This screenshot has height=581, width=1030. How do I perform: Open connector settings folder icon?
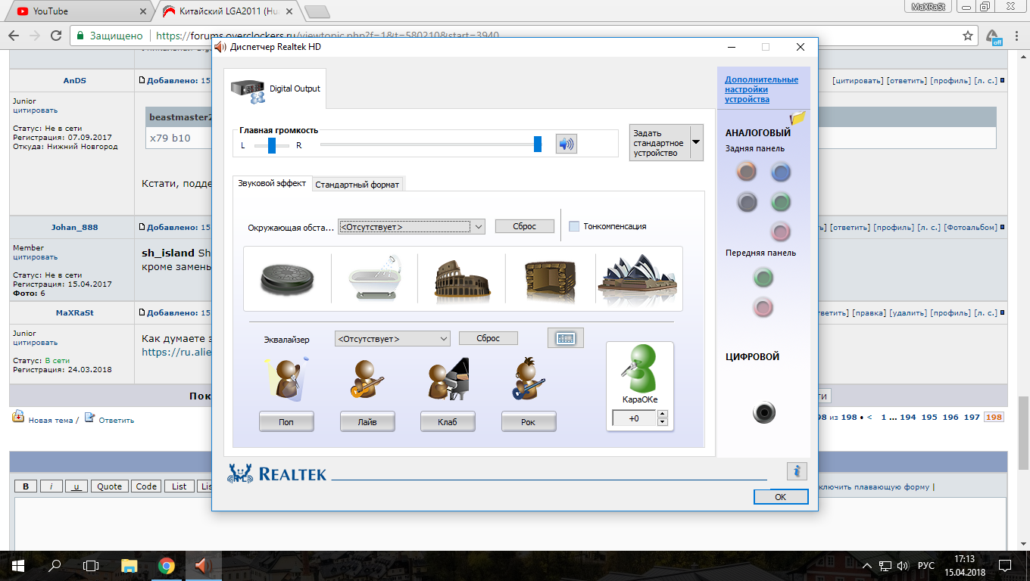point(797,118)
